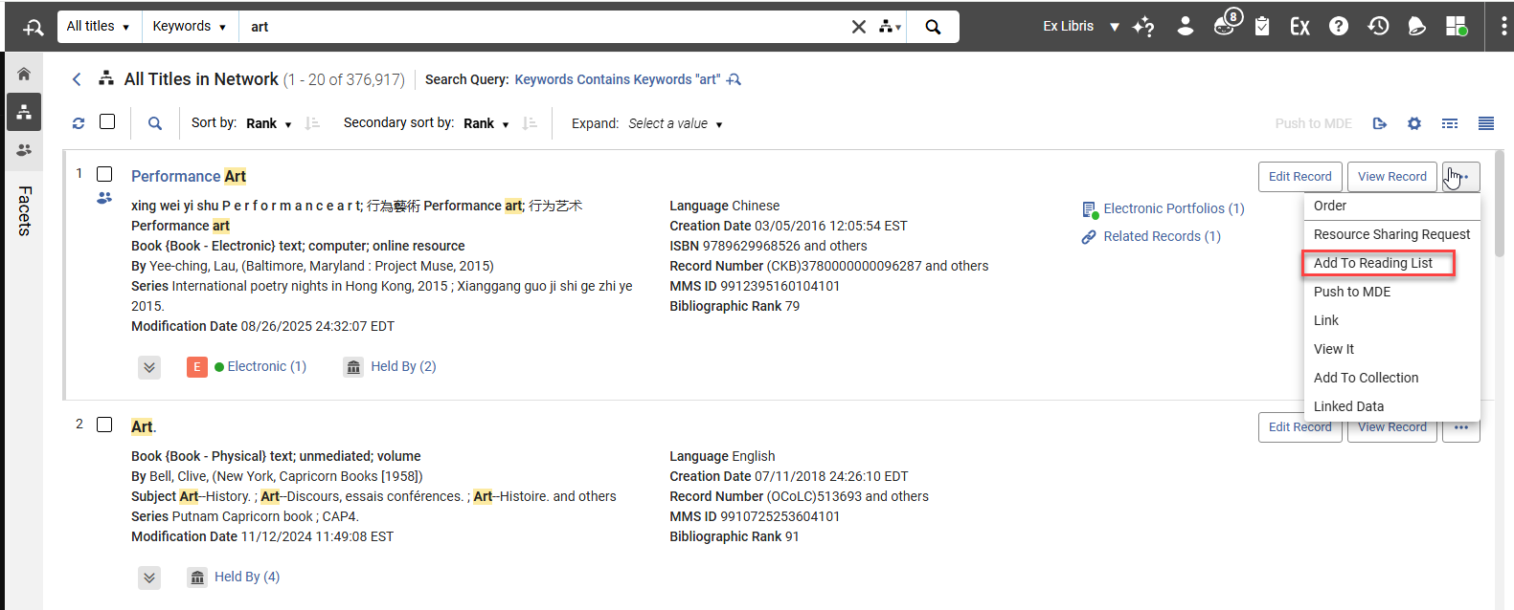Toggle the select-all checkbox in toolbar

click(x=107, y=121)
